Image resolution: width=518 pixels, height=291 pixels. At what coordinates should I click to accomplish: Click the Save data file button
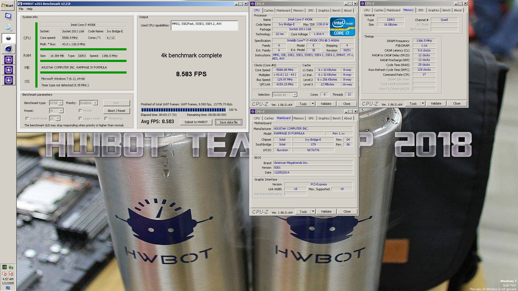pyautogui.click(x=229, y=122)
